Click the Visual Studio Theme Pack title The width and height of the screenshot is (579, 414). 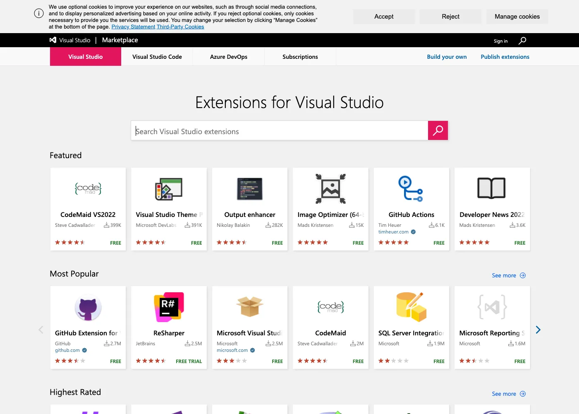pos(169,214)
